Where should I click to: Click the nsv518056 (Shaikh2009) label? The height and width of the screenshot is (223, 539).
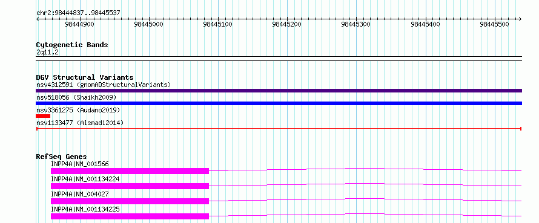point(76,97)
